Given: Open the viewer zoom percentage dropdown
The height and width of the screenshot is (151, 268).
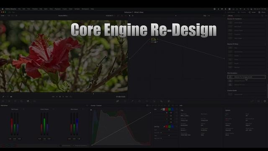Looking at the screenshot, I should point(3,16).
